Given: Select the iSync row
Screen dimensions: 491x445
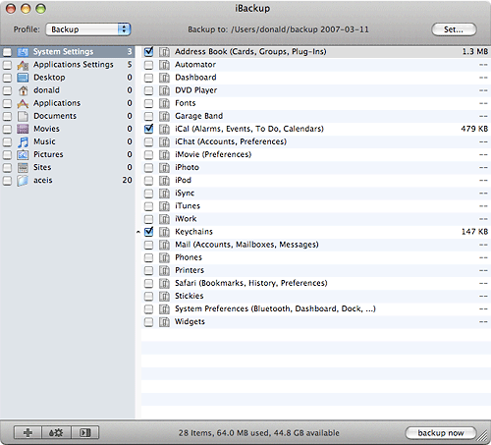Looking at the screenshot, I should pos(316,194).
